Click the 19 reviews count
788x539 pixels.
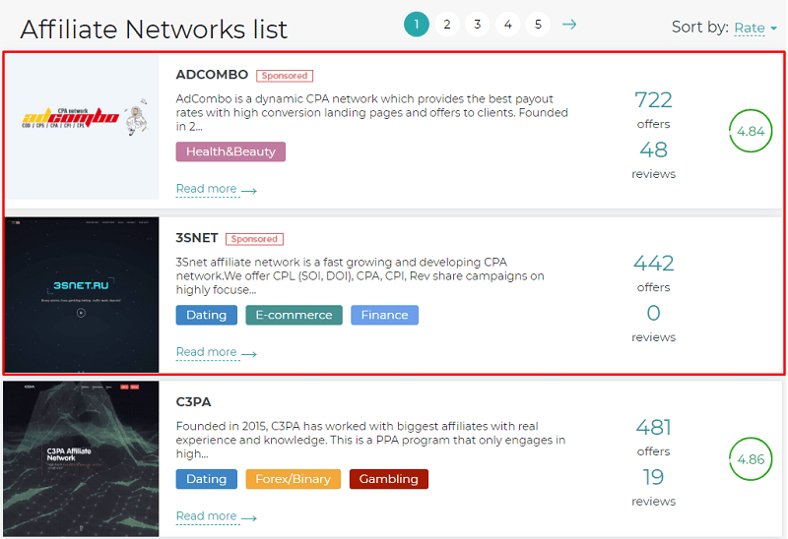653,477
